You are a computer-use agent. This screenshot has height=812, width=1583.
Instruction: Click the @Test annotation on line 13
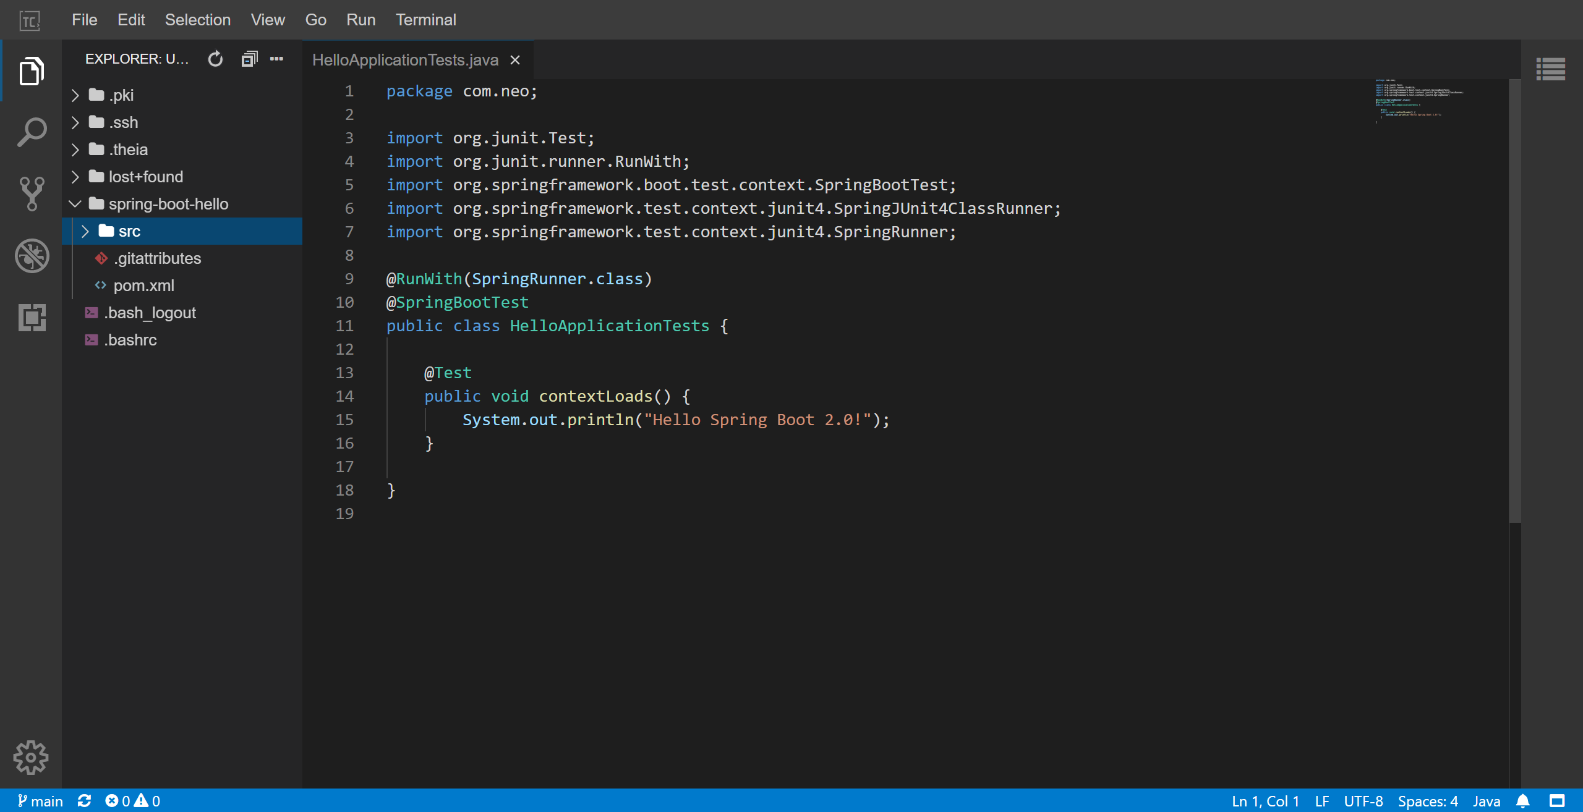click(448, 373)
